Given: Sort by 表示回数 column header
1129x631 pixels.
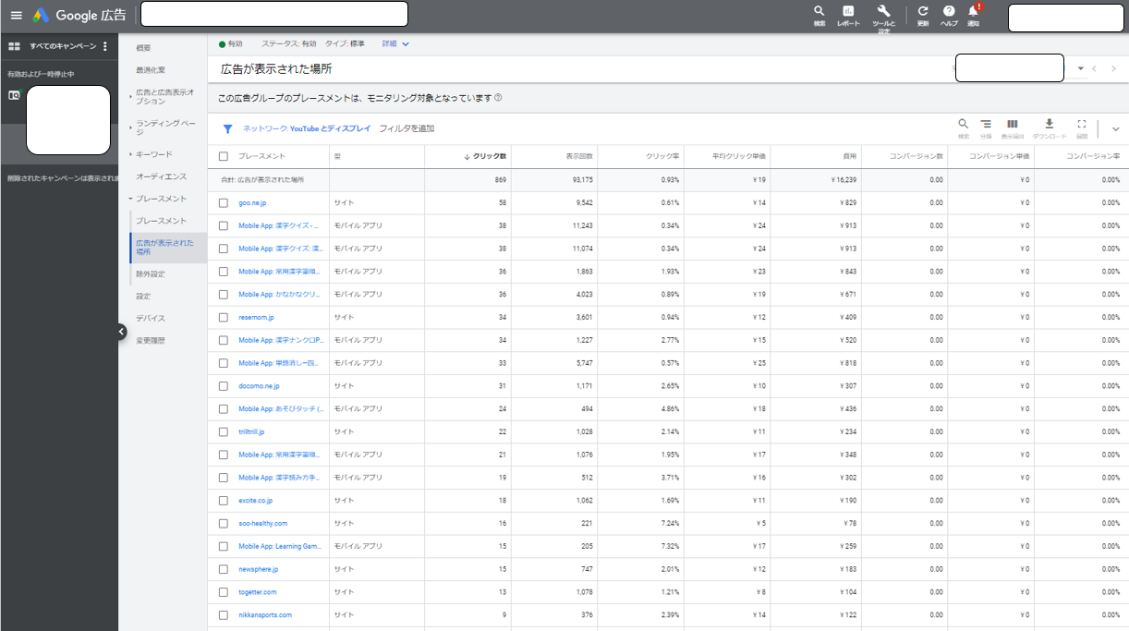Looking at the screenshot, I should (579, 156).
